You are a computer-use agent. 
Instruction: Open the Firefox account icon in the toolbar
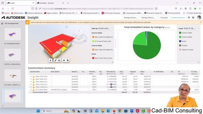186,9
